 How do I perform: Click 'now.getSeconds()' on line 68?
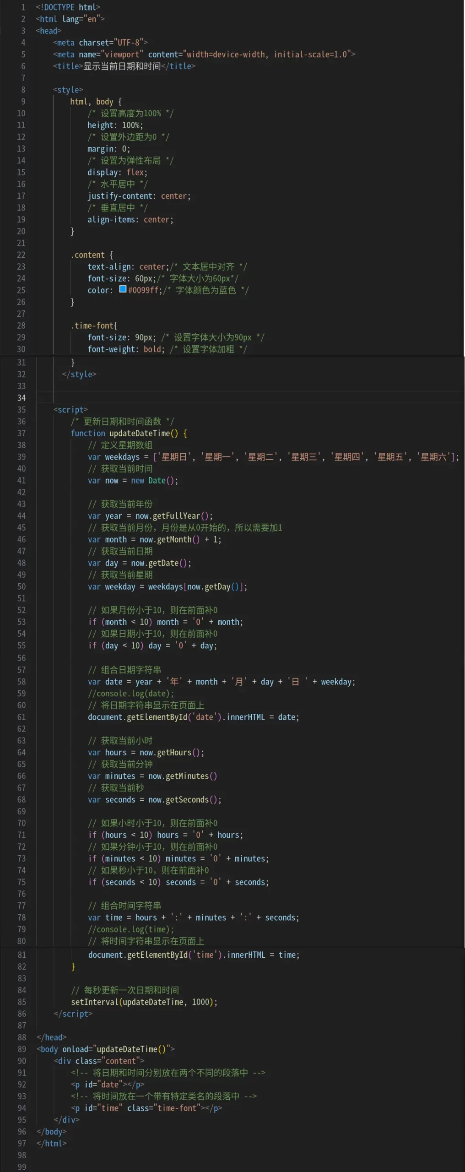point(183,800)
